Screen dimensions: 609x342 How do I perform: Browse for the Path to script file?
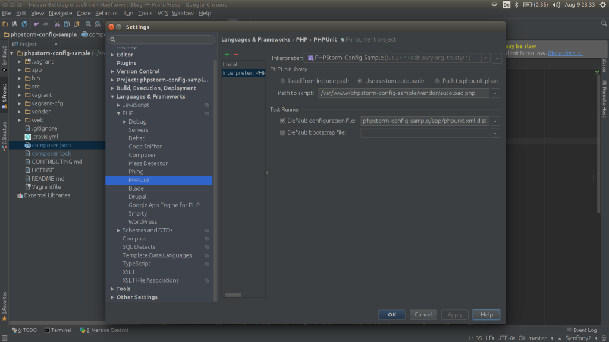click(x=495, y=93)
